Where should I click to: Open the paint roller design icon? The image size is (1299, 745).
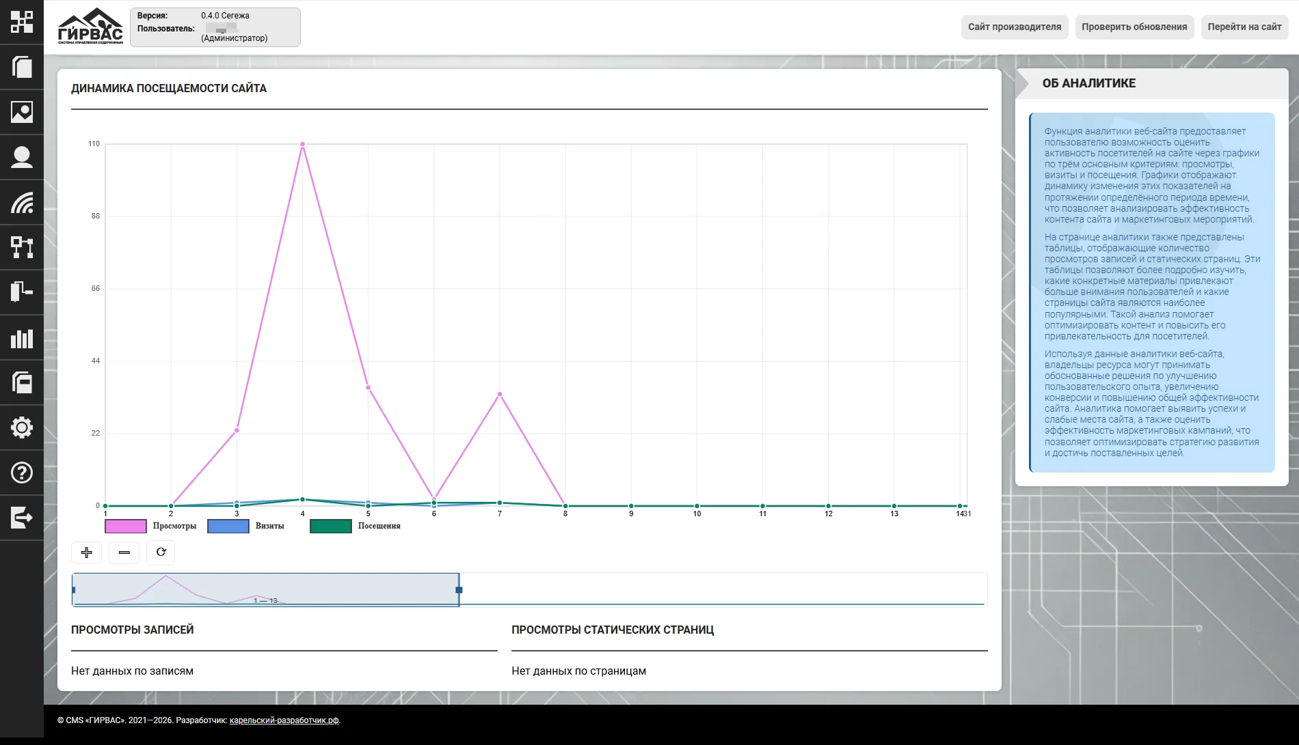(22, 292)
